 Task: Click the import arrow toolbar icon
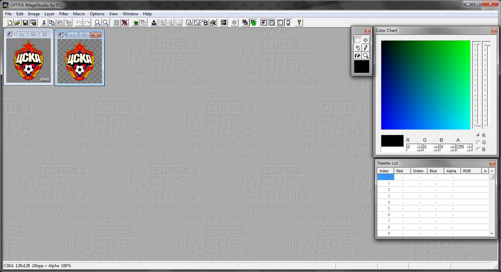tap(154, 23)
